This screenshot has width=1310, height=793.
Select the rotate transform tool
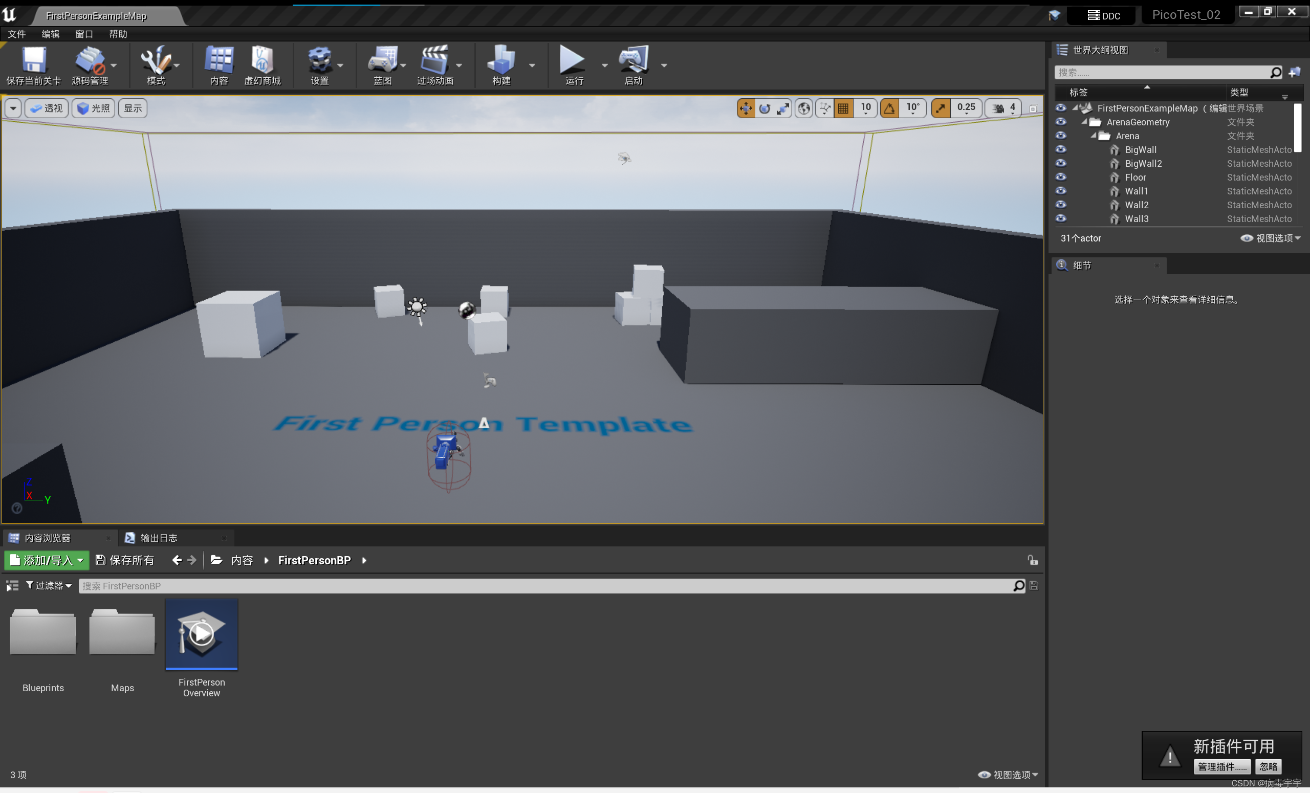click(765, 108)
